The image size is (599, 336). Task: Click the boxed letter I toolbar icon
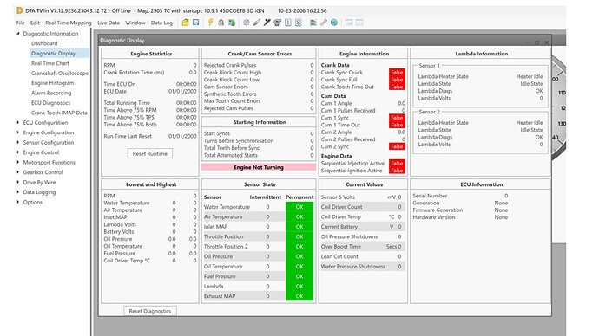click(287, 23)
